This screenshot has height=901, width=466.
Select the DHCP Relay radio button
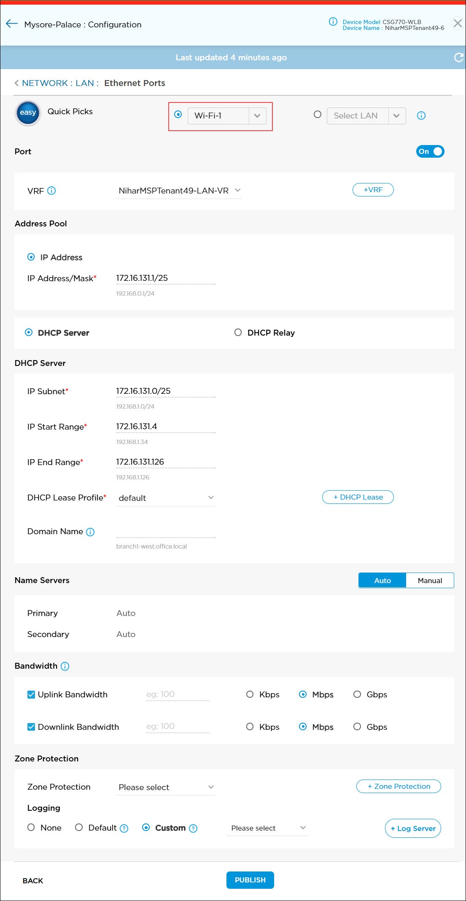coord(238,333)
